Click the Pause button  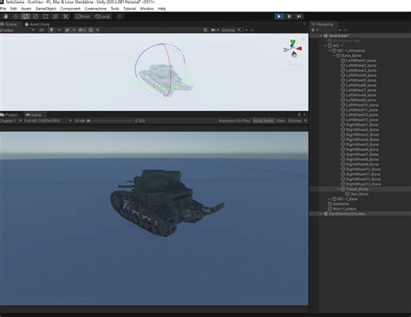pos(289,16)
